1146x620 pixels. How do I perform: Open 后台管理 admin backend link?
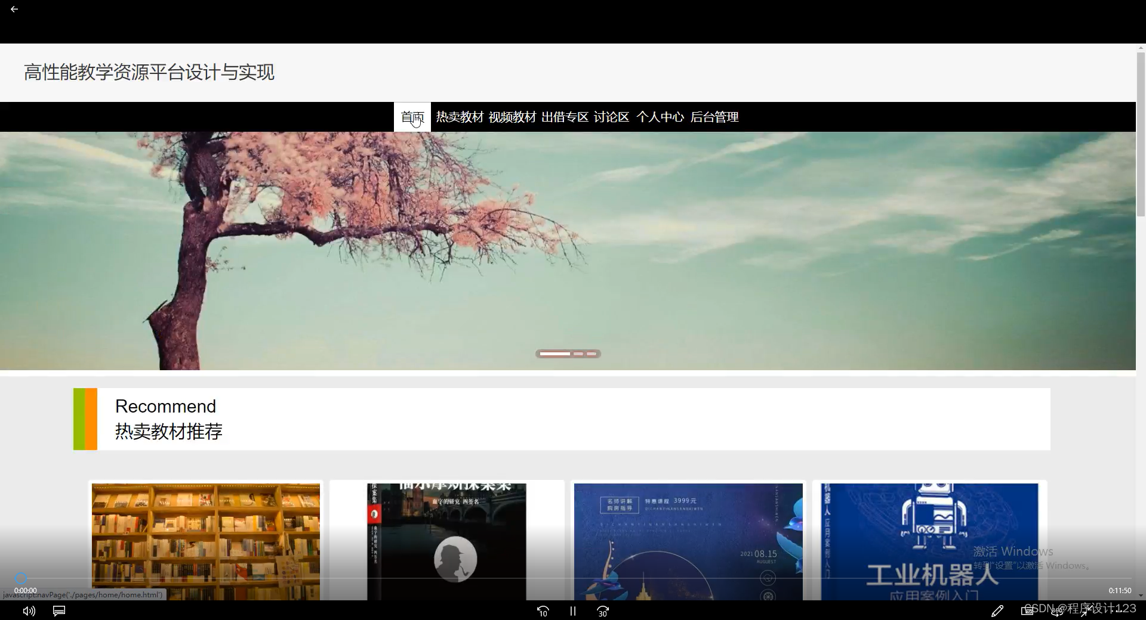(x=714, y=117)
